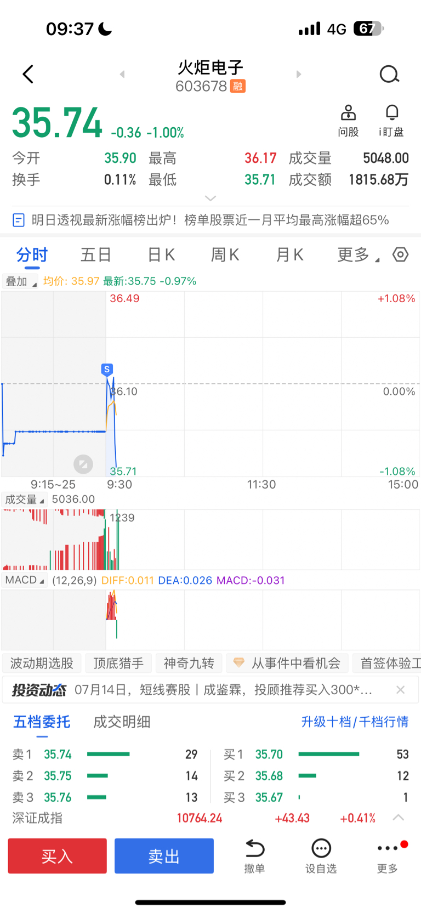Tap the blue 卖出 button

pyautogui.click(x=164, y=856)
